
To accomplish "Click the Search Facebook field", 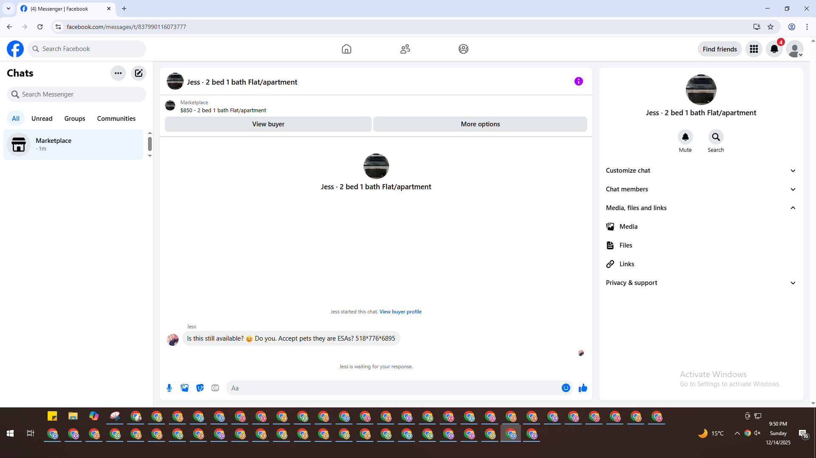I will point(87,49).
